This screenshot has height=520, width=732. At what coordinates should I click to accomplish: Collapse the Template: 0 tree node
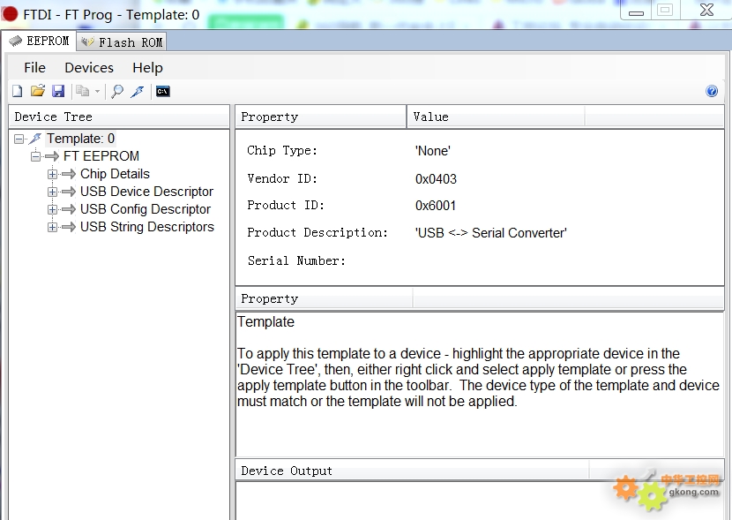[19, 139]
